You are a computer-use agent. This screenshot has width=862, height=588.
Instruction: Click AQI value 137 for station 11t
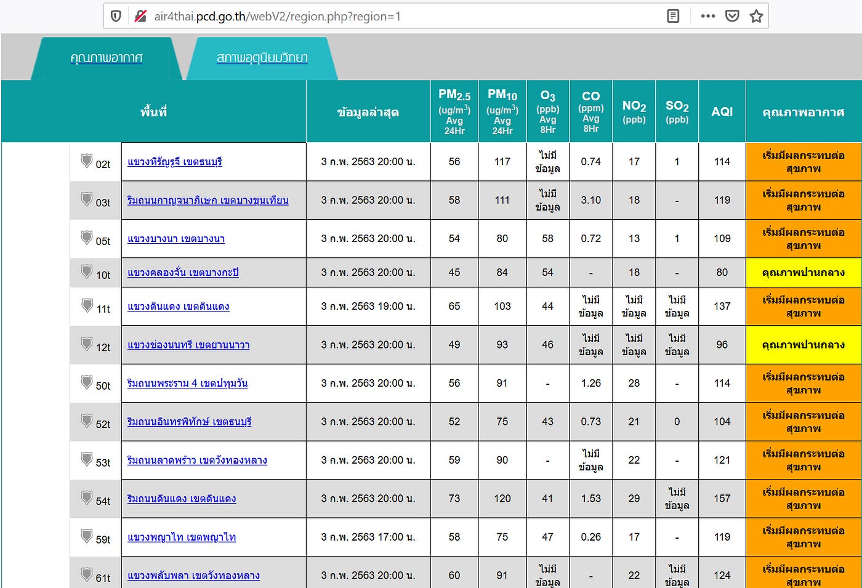(722, 306)
